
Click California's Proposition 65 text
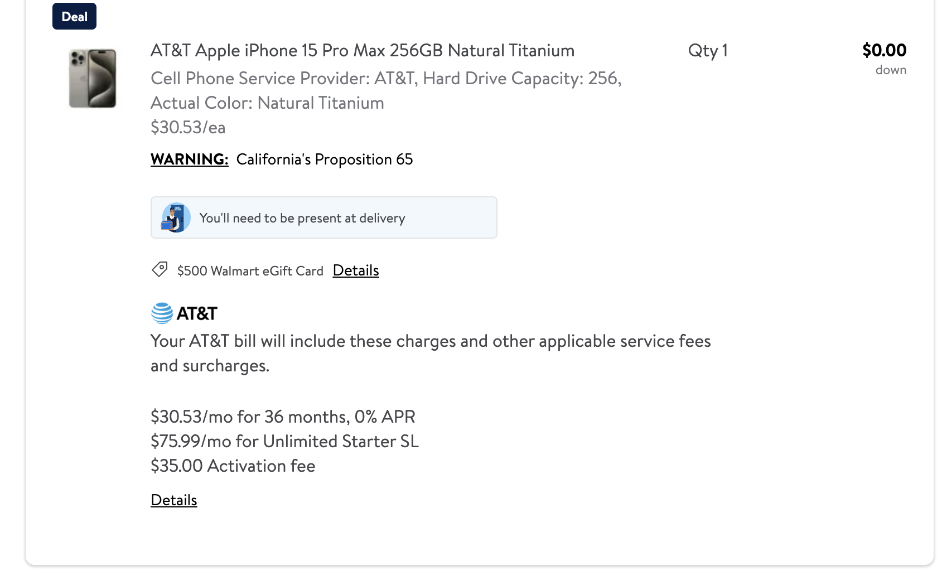(325, 159)
